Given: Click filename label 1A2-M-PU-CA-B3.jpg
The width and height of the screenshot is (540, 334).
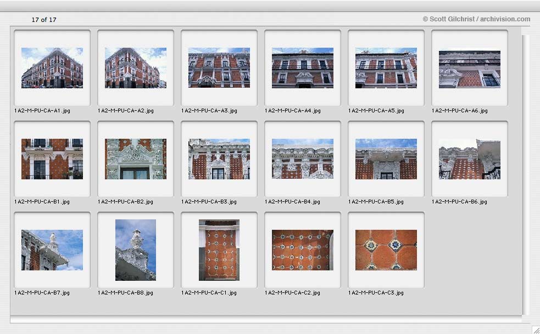Looking at the screenshot, I should coord(209,202).
